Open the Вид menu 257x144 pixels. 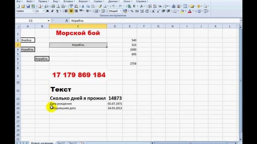pos(56,1)
